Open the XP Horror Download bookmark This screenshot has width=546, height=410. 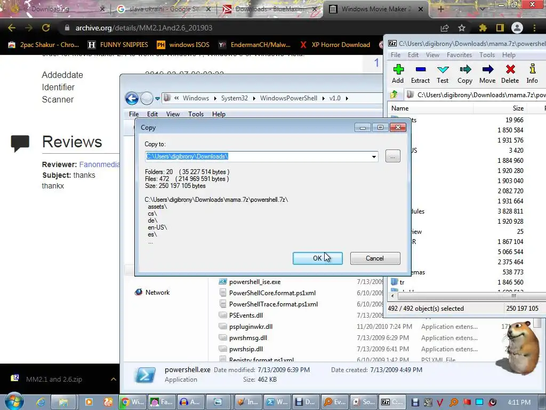tap(335, 45)
